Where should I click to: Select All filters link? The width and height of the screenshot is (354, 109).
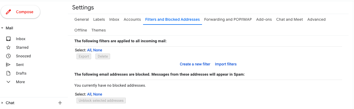tap(89, 50)
